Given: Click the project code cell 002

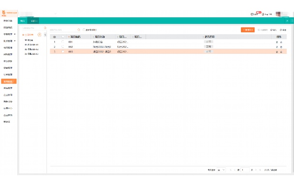Looking at the screenshot, I should [x=70, y=47].
